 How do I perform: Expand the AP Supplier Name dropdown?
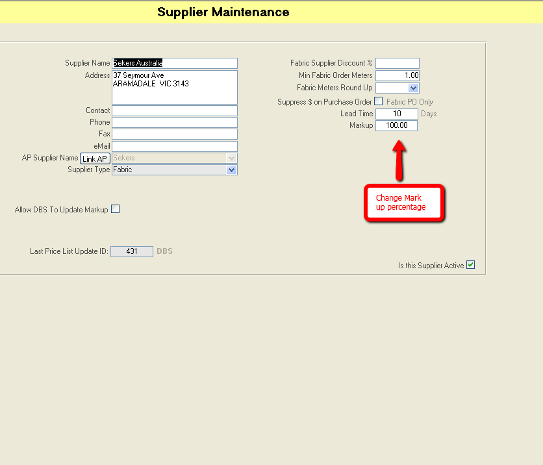(232, 158)
